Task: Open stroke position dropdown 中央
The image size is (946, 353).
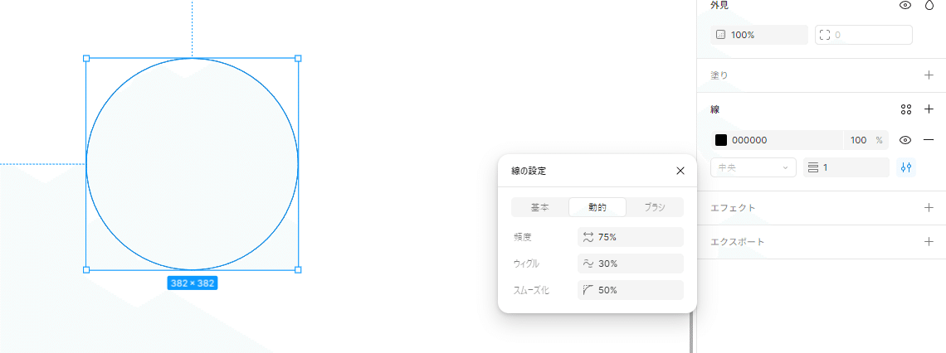Action: pos(753,167)
